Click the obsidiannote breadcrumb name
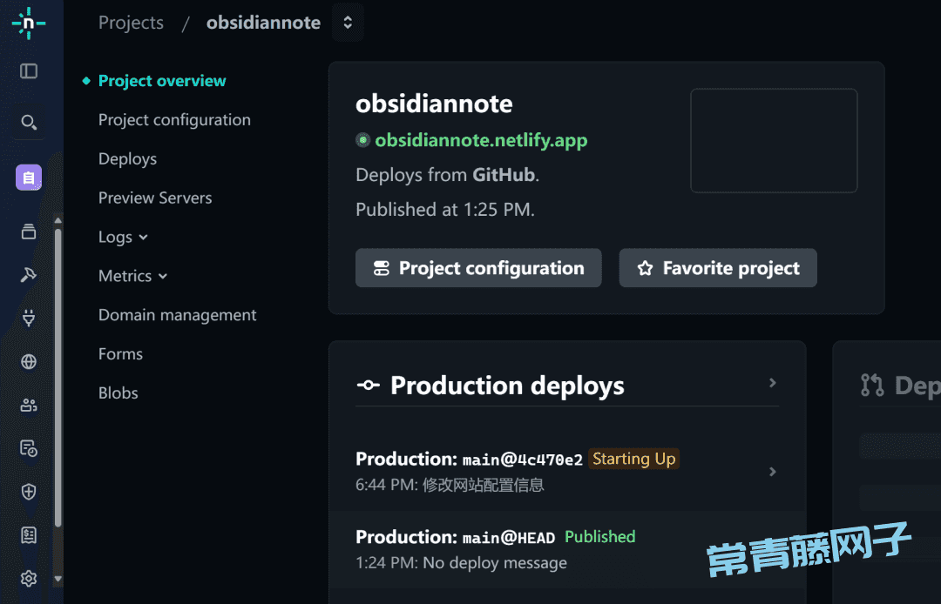Image resolution: width=941 pixels, height=604 pixels. (263, 23)
